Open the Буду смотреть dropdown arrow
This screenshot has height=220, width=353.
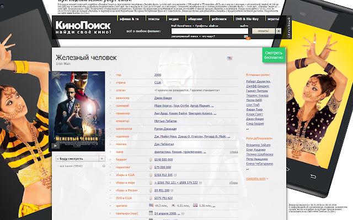tap(101, 158)
